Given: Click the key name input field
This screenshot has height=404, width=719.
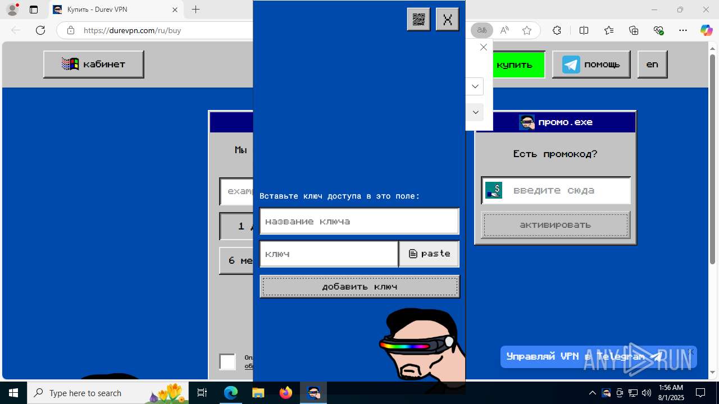Looking at the screenshot, I should tap(359, 221).
